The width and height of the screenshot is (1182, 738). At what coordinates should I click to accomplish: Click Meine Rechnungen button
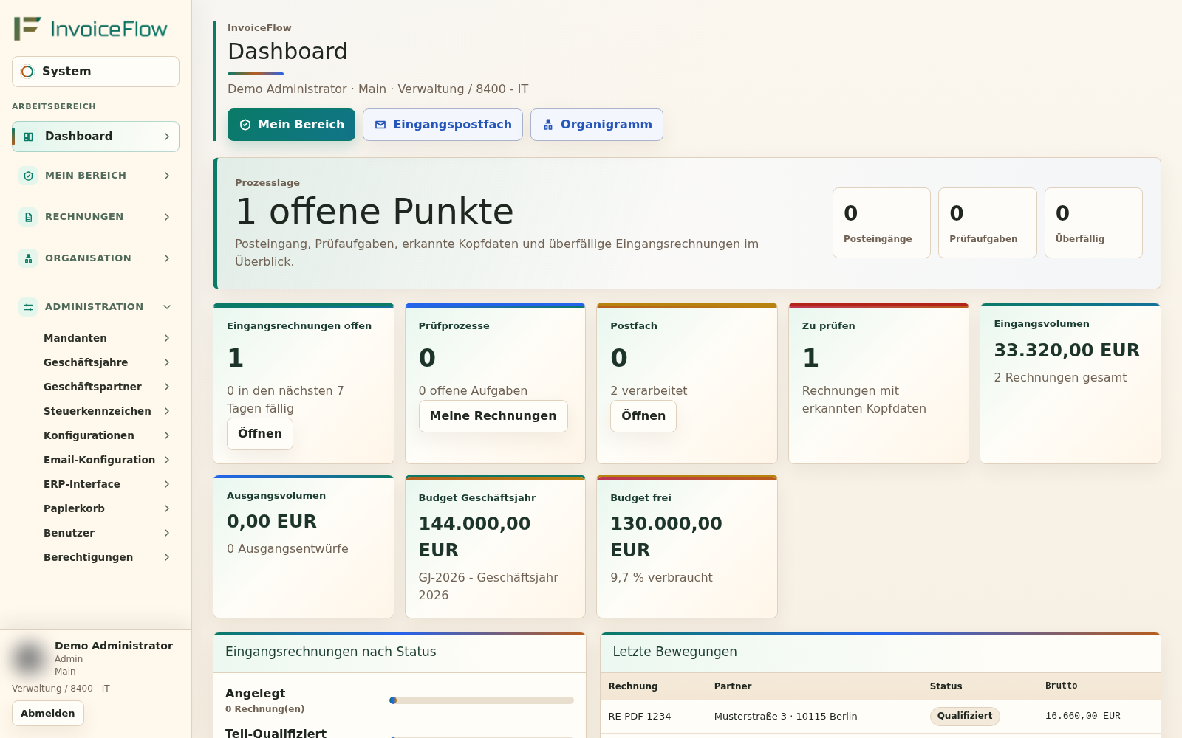(493, 416)
